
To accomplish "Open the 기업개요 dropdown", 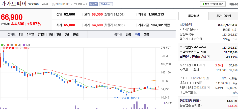I will (106, 4).
